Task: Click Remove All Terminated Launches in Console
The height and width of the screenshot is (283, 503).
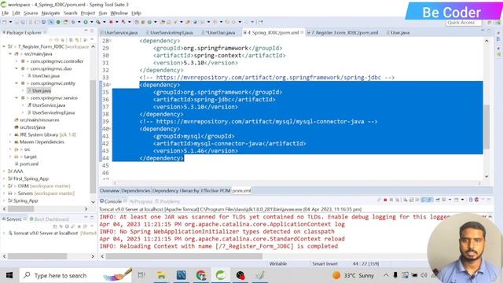Action: pyautogui.click(x=398, y=200)
